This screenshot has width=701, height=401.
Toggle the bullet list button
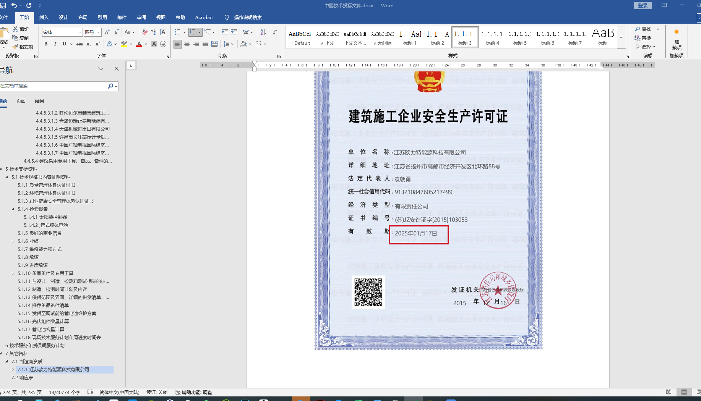coord(177,32)
